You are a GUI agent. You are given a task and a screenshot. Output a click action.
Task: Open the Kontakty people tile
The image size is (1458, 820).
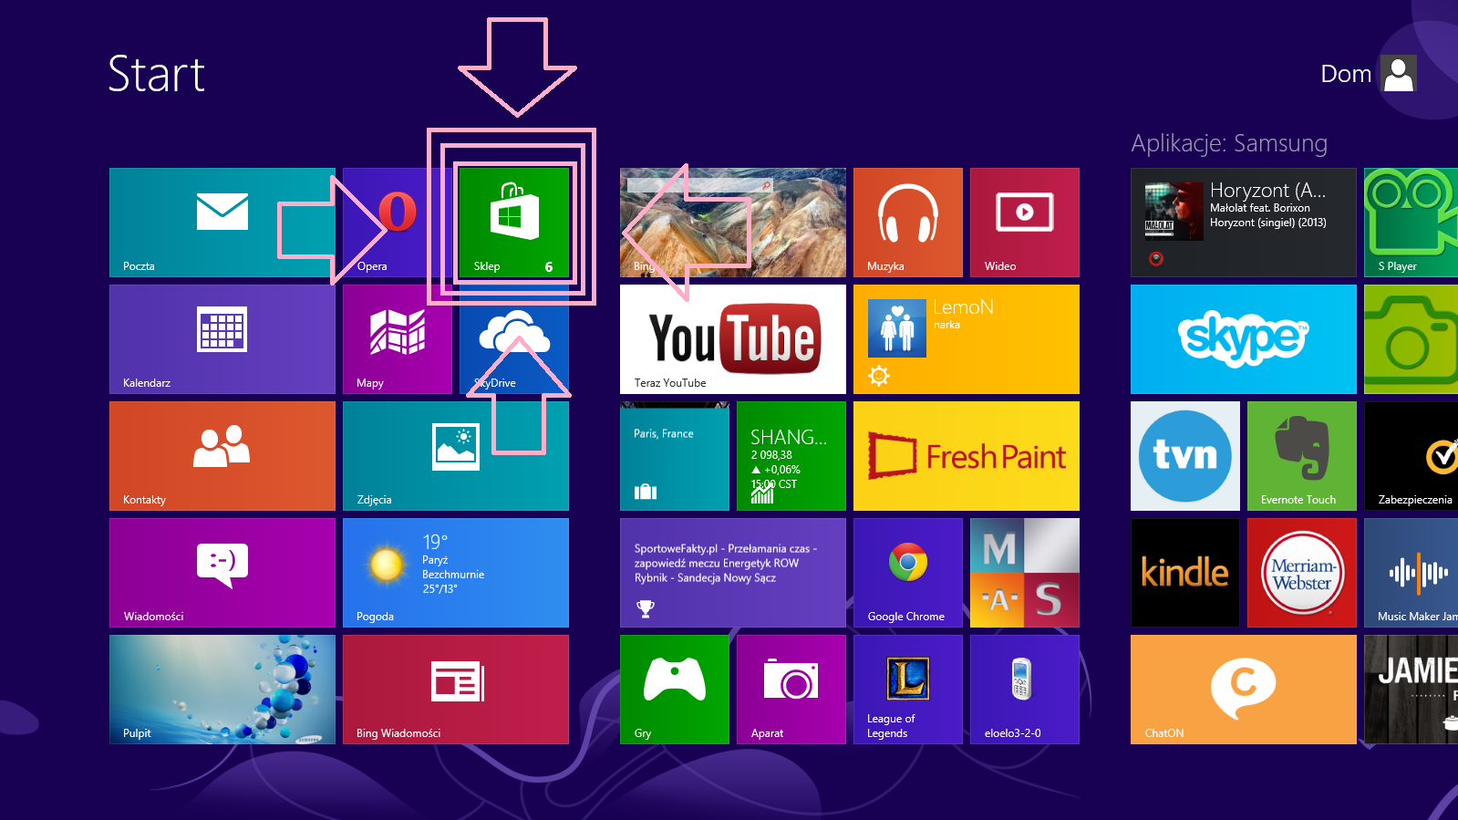click(222, 456)
